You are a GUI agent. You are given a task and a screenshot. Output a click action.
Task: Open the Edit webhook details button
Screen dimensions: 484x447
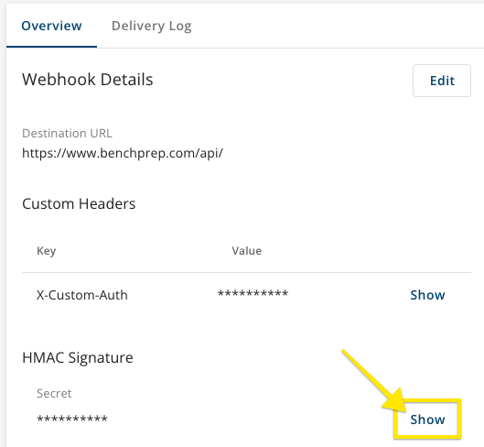tap(442, 81)
